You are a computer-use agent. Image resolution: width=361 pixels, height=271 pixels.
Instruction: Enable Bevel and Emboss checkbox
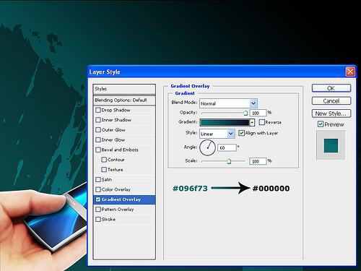click(x=98, y=150)
